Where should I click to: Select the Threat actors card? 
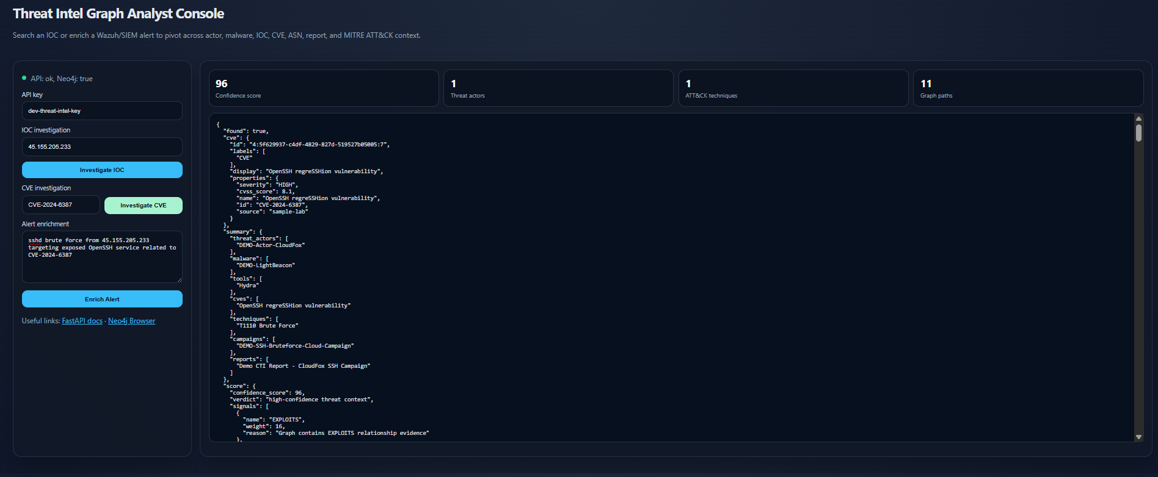[x=558, y=88]
